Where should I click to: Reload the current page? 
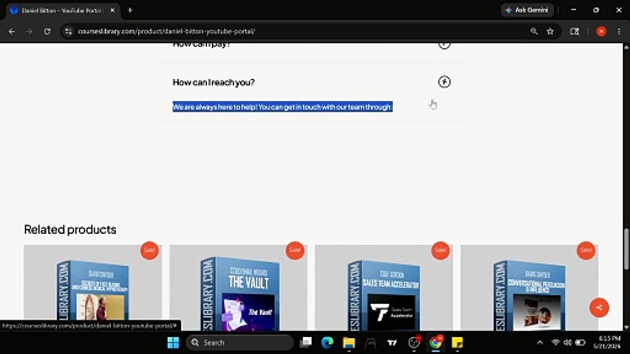47,31
